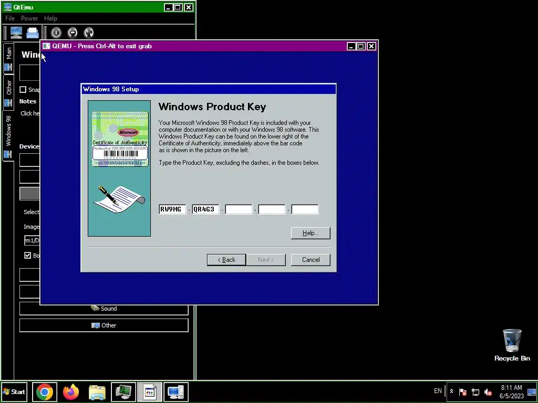538x403 pixels.
Task: Cancel the Windows 98 Setup
Action: click(x=311, y=260)
